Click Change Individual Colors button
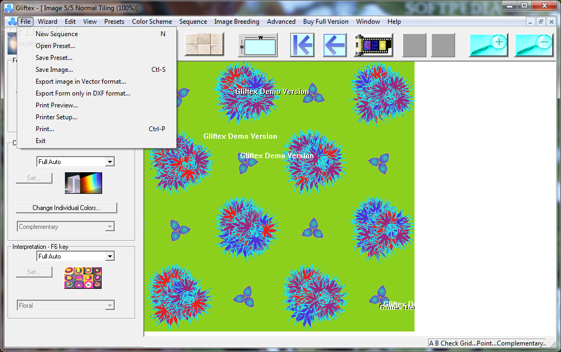The image size is (561, 352). point(66,208)
